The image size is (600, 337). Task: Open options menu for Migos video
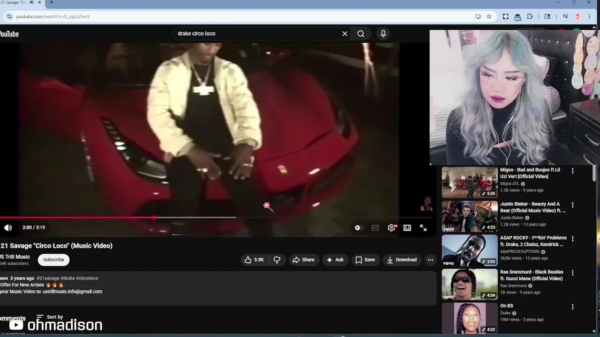click(572, 171)
